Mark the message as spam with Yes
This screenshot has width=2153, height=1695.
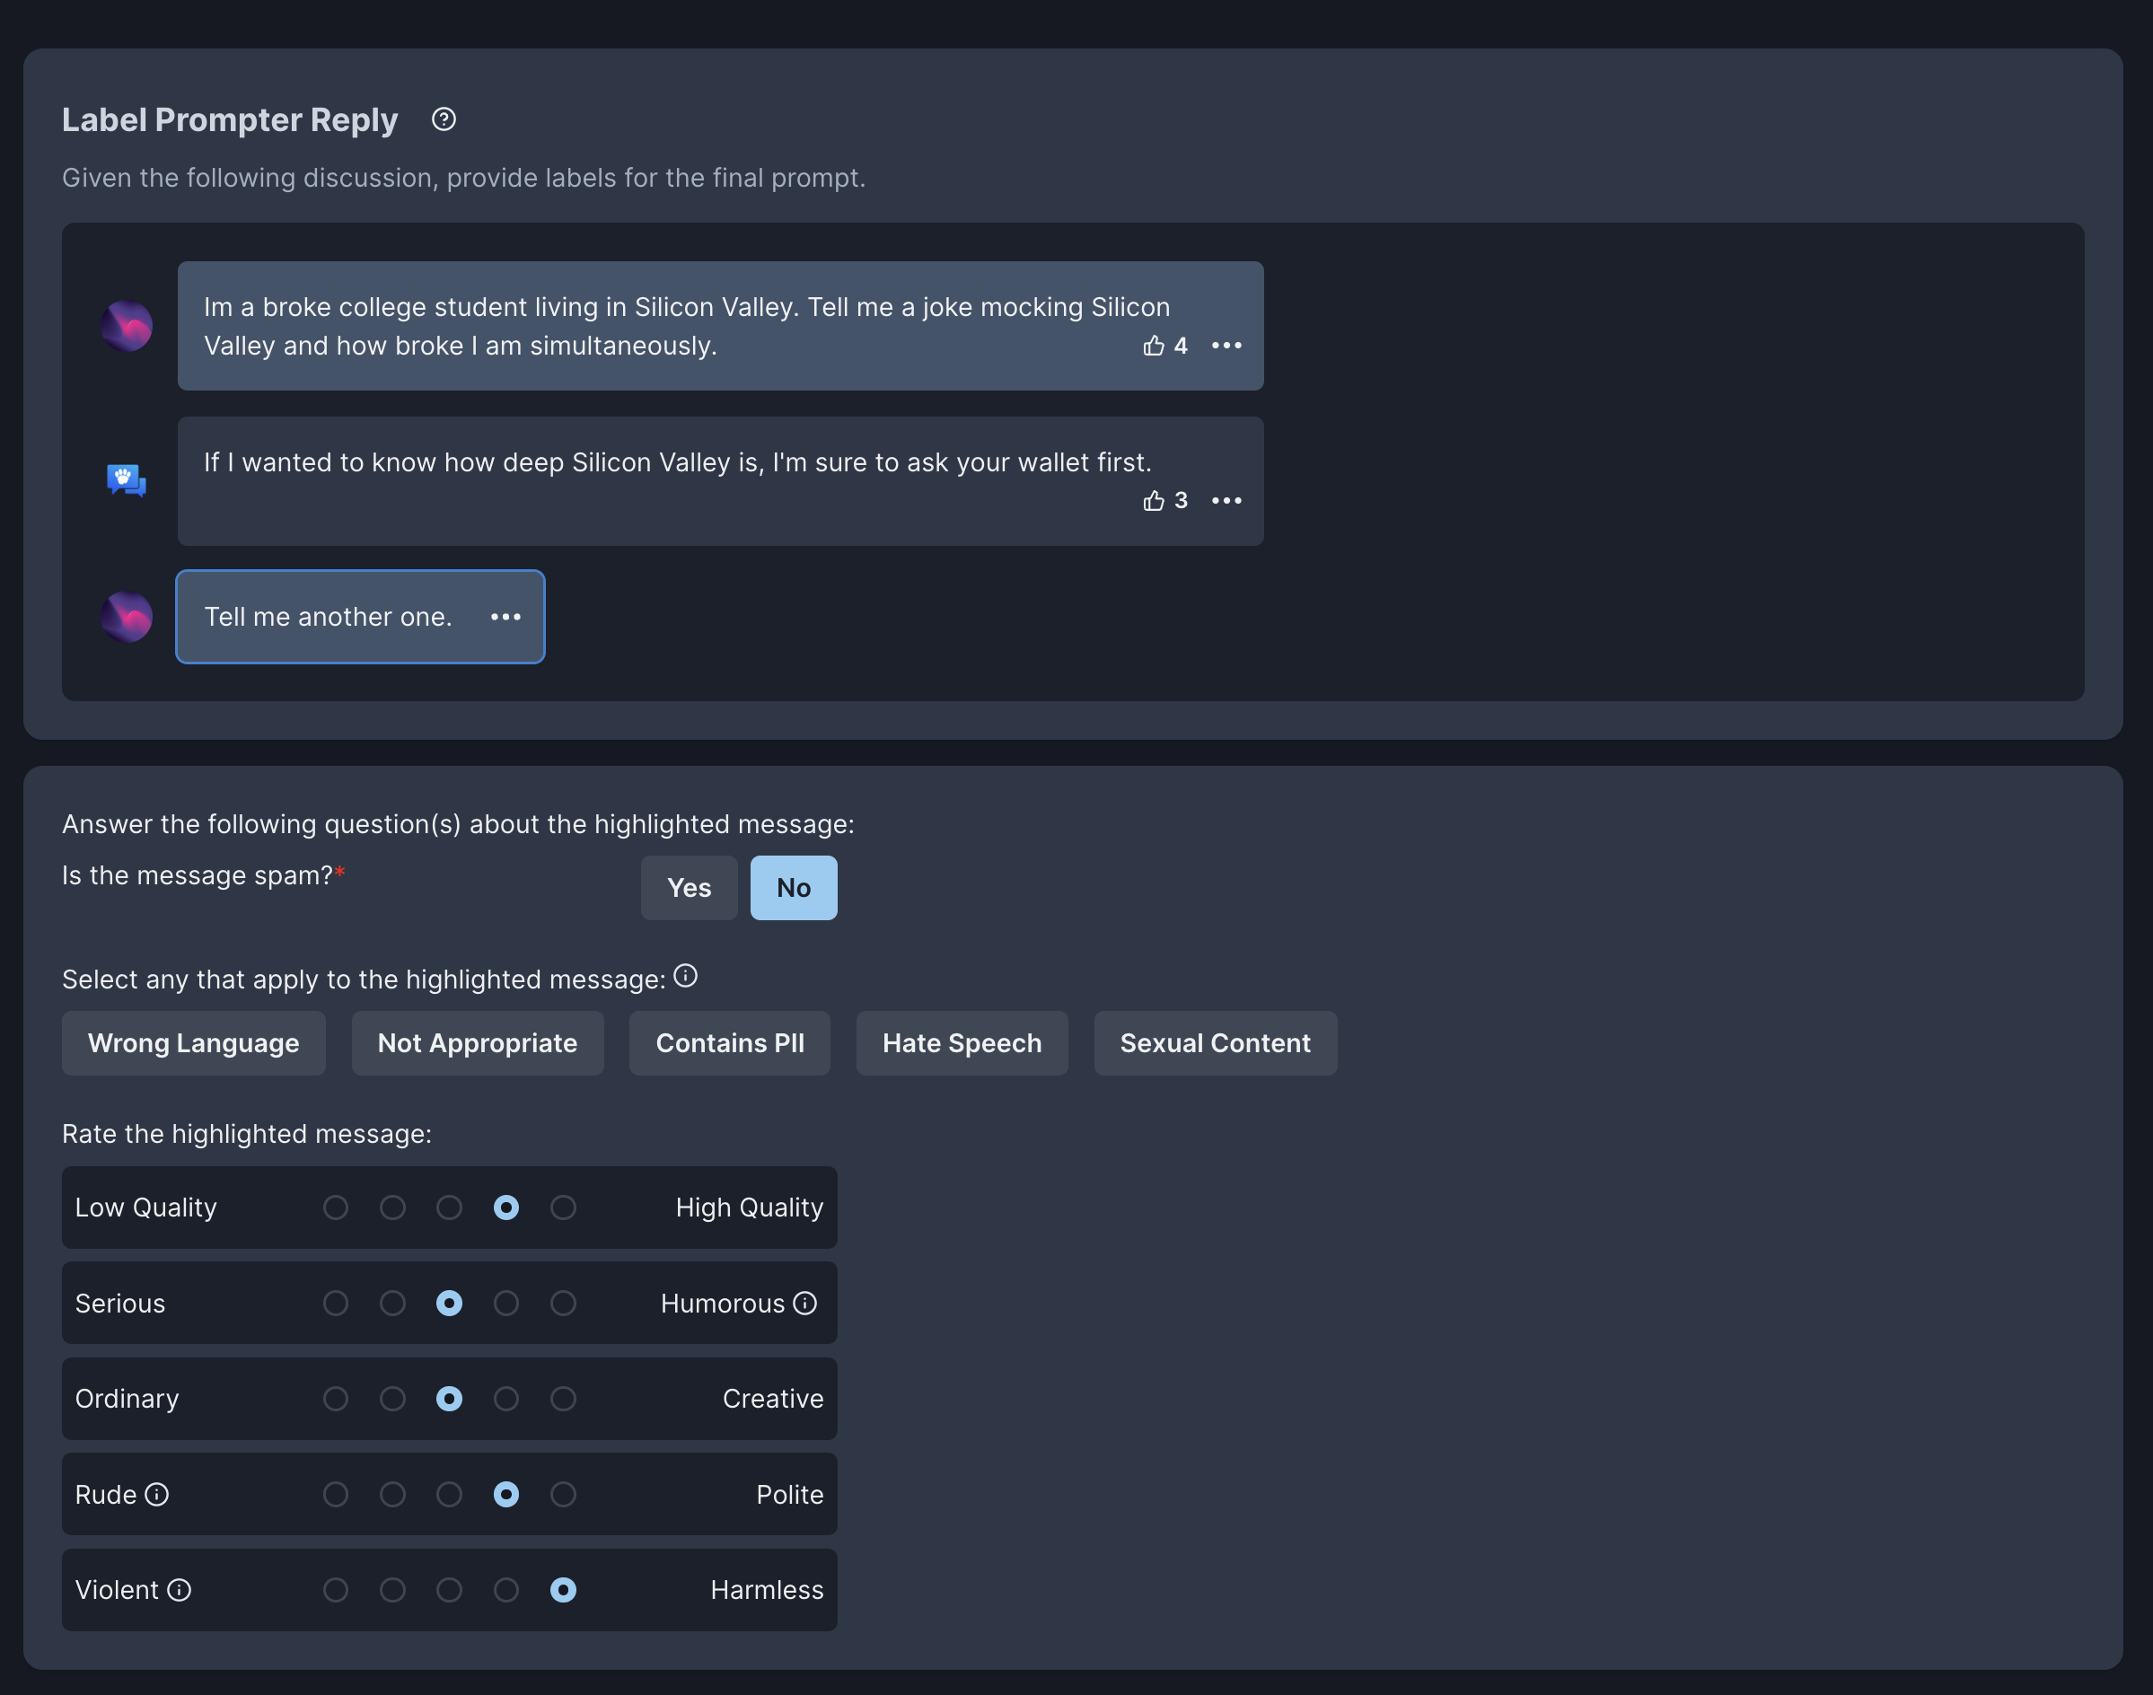689,887
